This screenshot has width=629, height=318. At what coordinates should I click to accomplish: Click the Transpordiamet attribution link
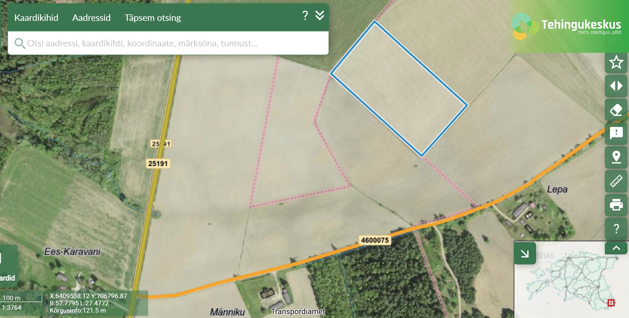[x=298, y=312]
